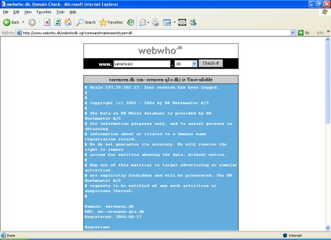Open the Search pane from the toolbar
The height and width of the screenshot is (240, 331).
[86, 22]
